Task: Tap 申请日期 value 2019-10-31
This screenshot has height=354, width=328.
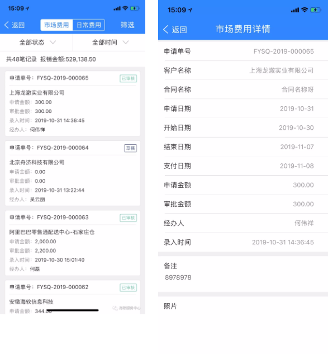Action: click(x=297, y=108)
